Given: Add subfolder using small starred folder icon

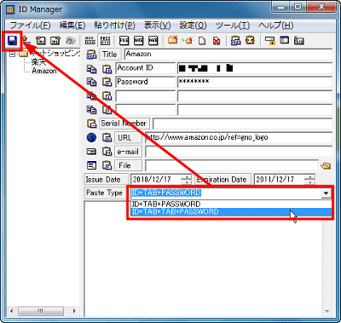Looking at the screenshot, I should (x=188, y=41).
